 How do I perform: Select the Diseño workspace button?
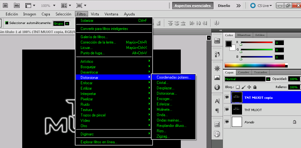pos(224,6)
